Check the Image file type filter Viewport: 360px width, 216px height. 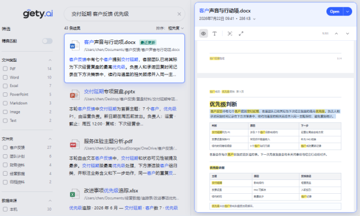[5, 112]
